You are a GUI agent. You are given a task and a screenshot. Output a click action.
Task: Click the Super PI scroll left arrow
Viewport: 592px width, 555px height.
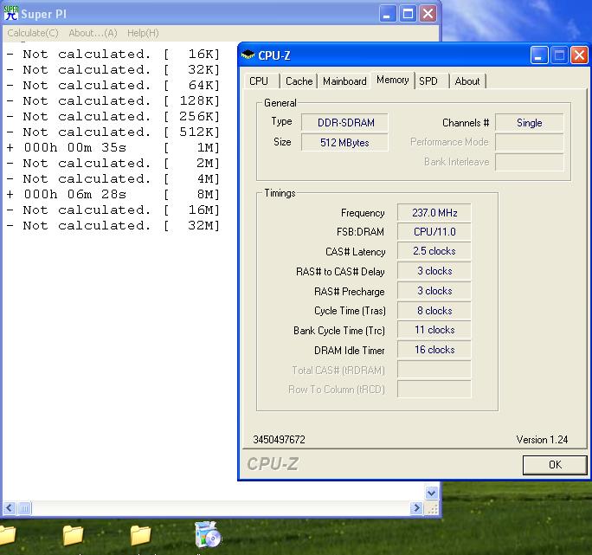point(10,508)
